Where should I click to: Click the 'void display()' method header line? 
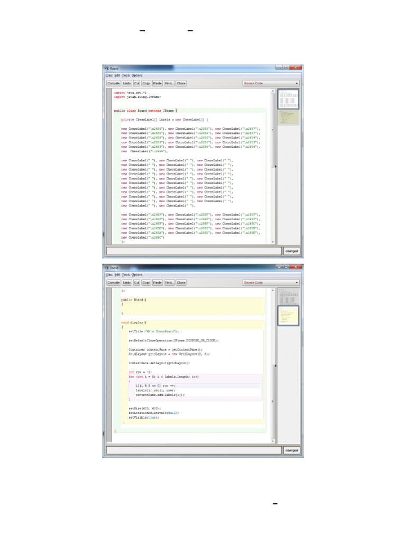pos(134,322)
